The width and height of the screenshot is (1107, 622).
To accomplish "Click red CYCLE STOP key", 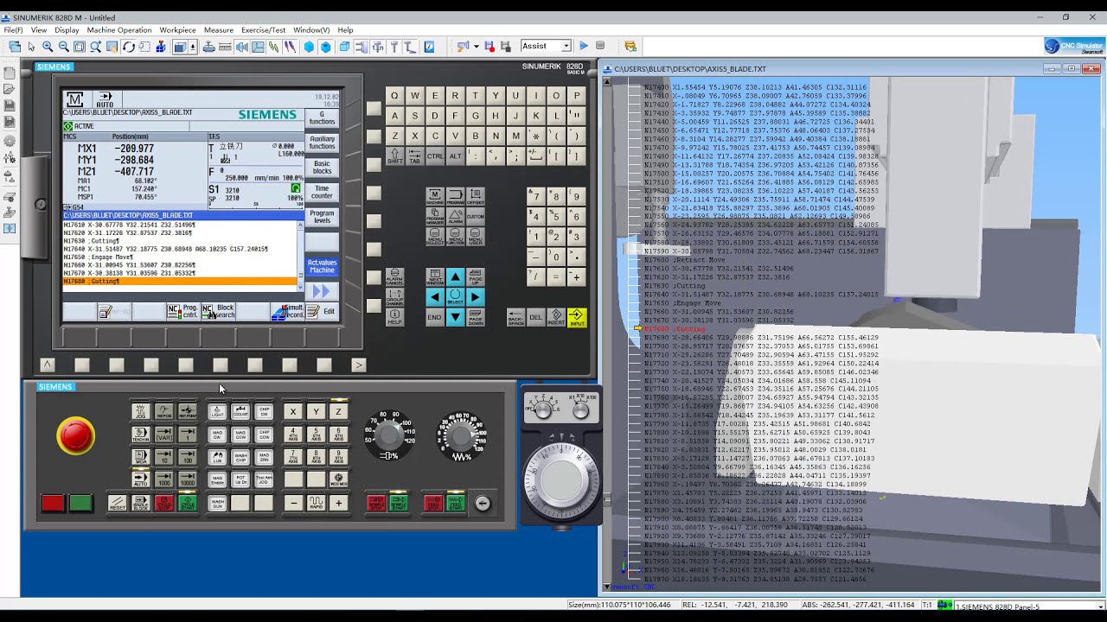I will 163,503.
